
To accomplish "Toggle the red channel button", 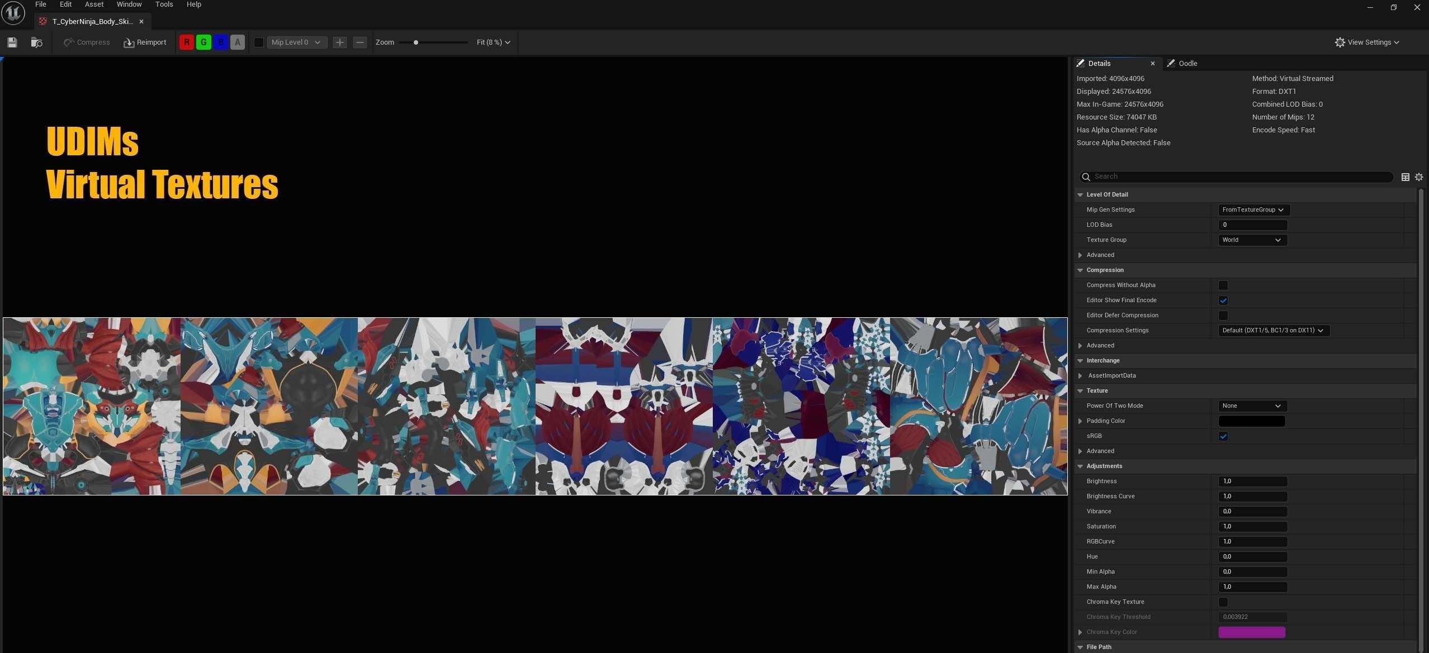I will point(187,42).
